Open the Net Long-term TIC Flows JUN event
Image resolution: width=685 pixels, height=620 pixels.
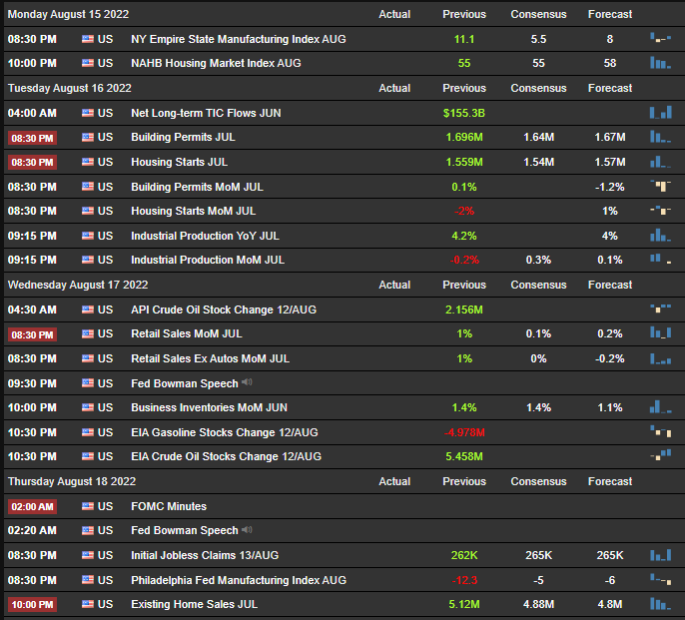pos(206,113)
